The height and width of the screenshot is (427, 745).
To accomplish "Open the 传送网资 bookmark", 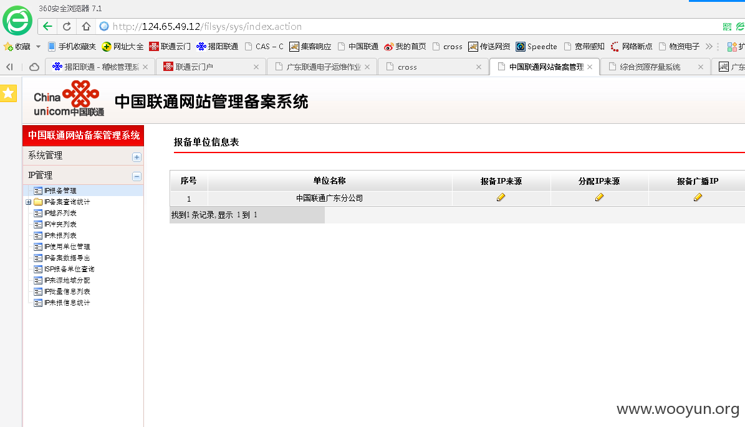I will click(x=489, y=47).
